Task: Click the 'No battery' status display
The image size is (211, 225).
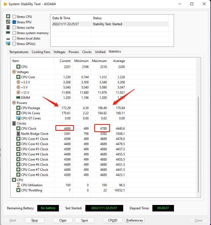Action: pyautogui.click(x=48, y=208)
